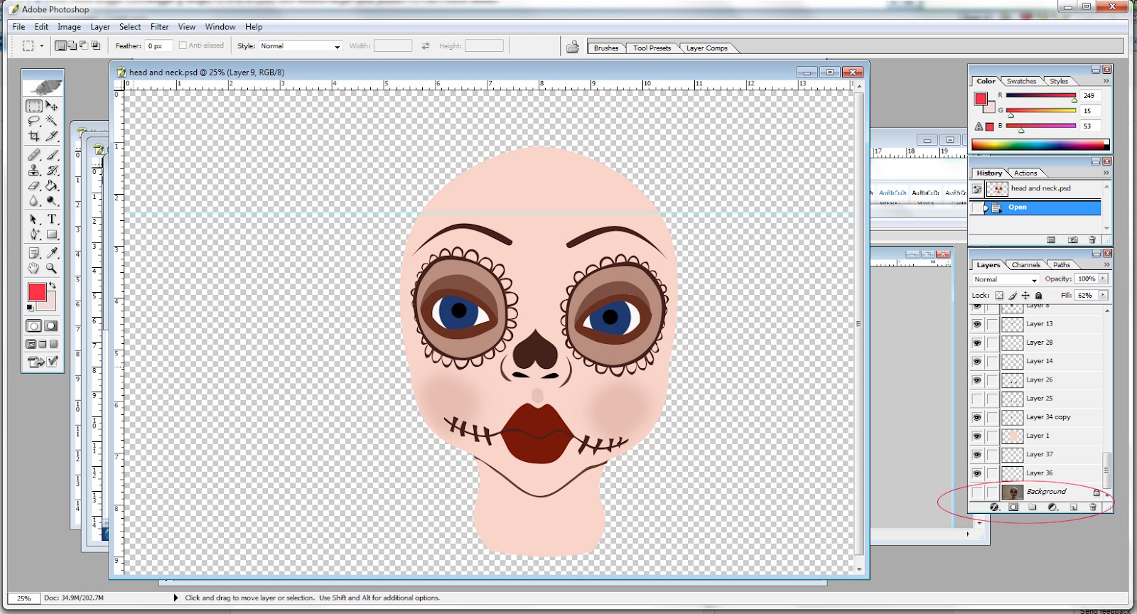
Task: Open the Fill slider arrow
Action: [x=1104, y=295]
